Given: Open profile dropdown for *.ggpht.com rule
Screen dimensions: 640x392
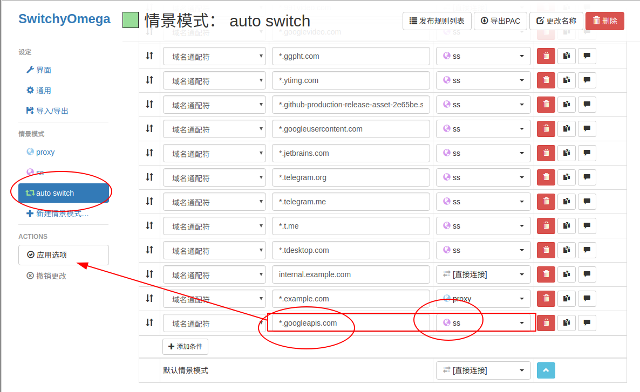Looking at the screenshot, I should coord(484,56).
